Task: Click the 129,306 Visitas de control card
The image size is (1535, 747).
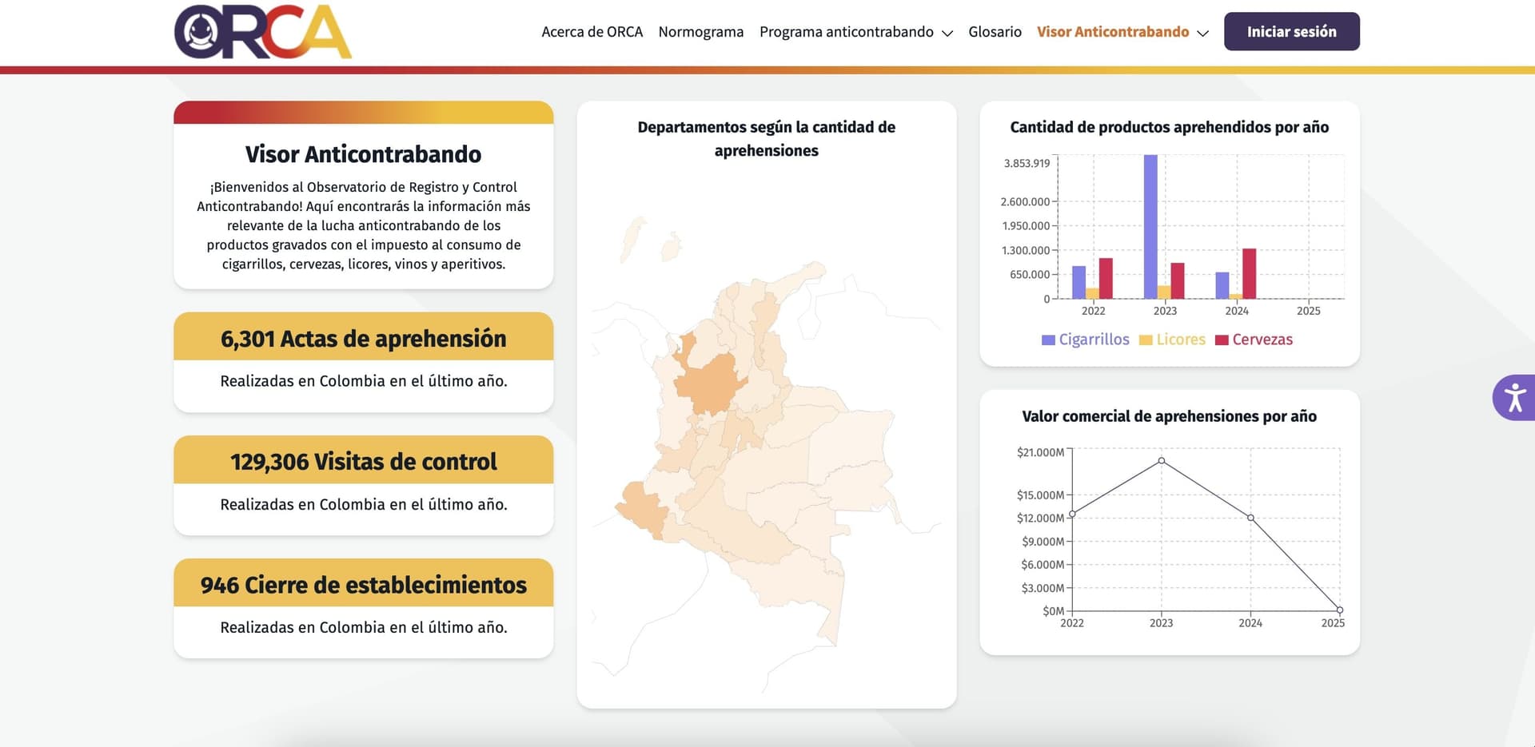Action: click(364, 485)
